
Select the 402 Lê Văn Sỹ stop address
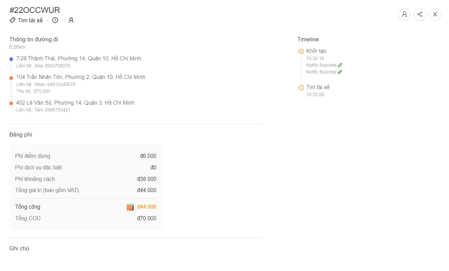tap(75, 103)
